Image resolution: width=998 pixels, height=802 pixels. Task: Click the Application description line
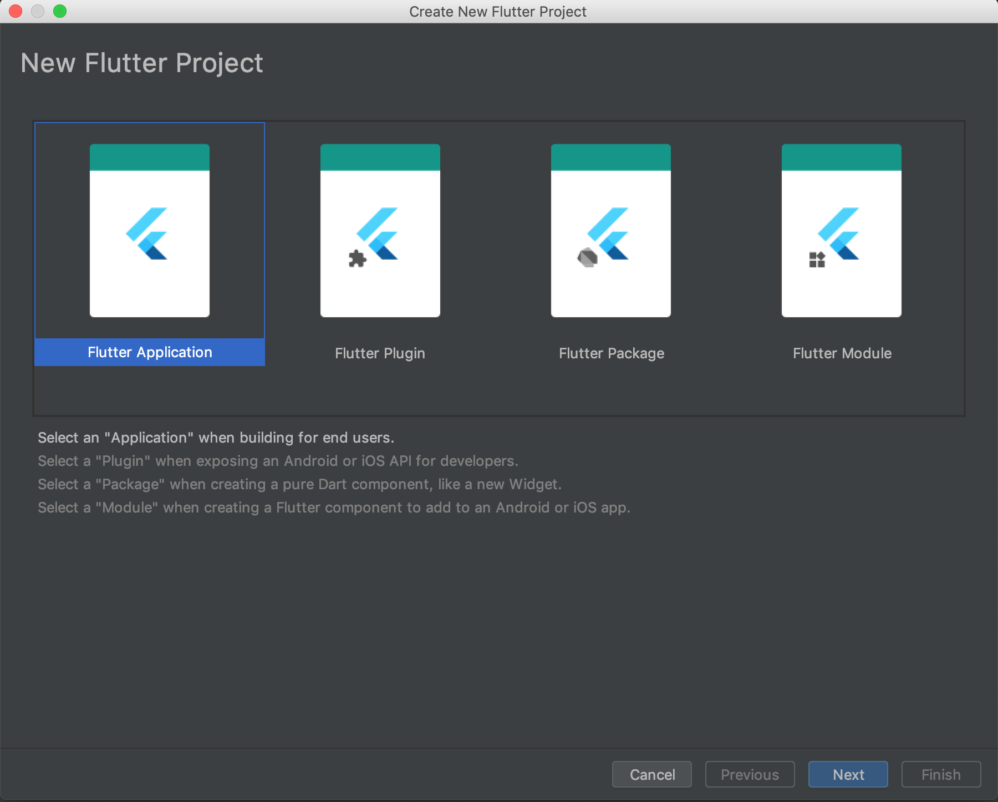pos(216,438)
